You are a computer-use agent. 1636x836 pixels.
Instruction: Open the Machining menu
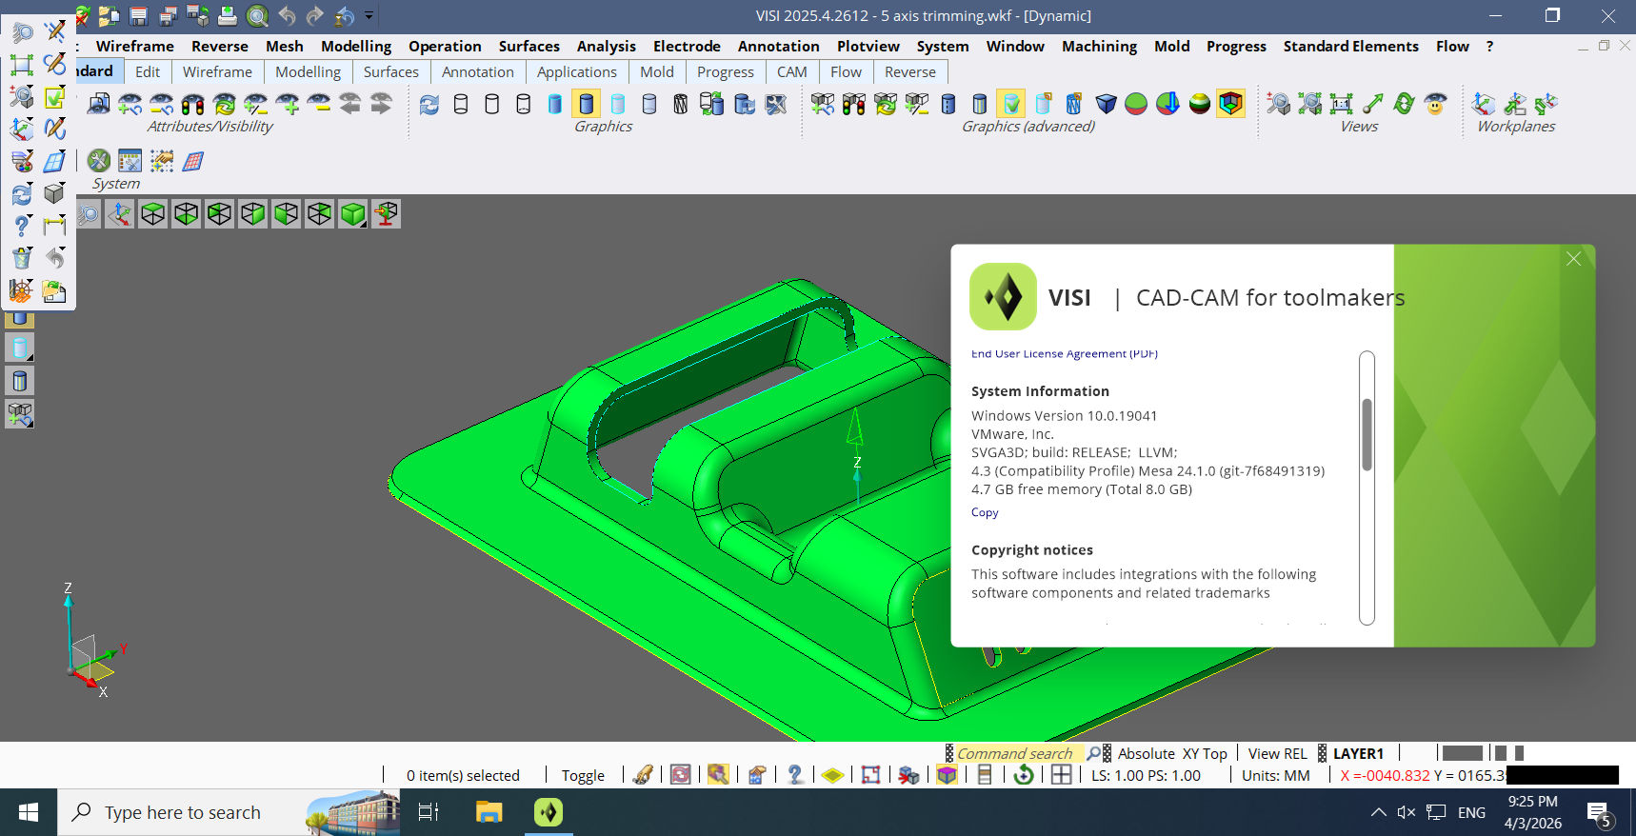click(1099, 46)
